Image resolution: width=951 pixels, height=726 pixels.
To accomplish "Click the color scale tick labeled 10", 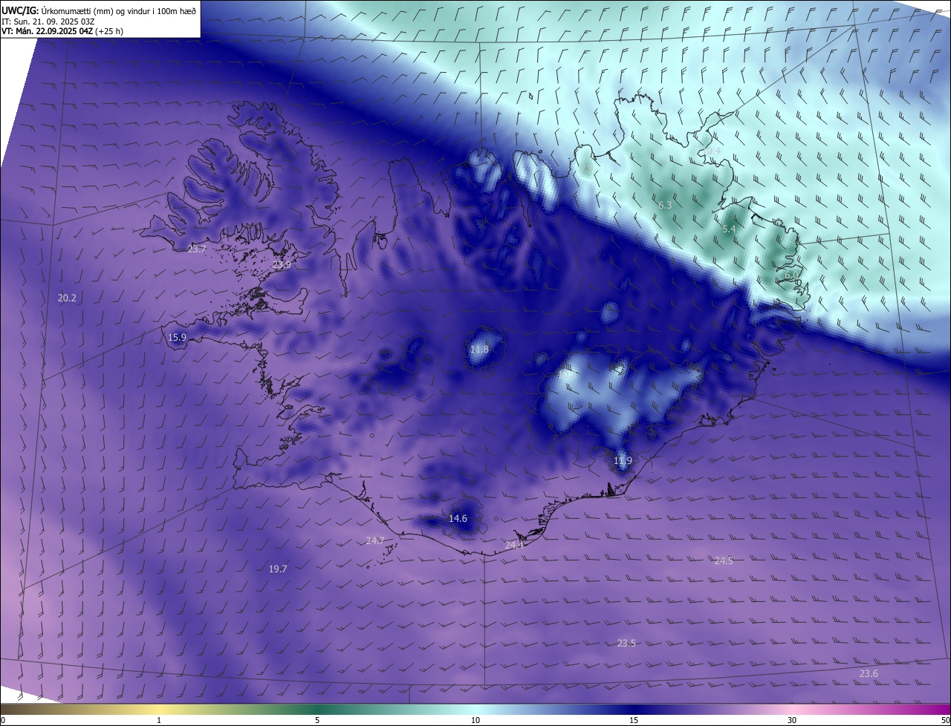I will click(x=475, y=720).
